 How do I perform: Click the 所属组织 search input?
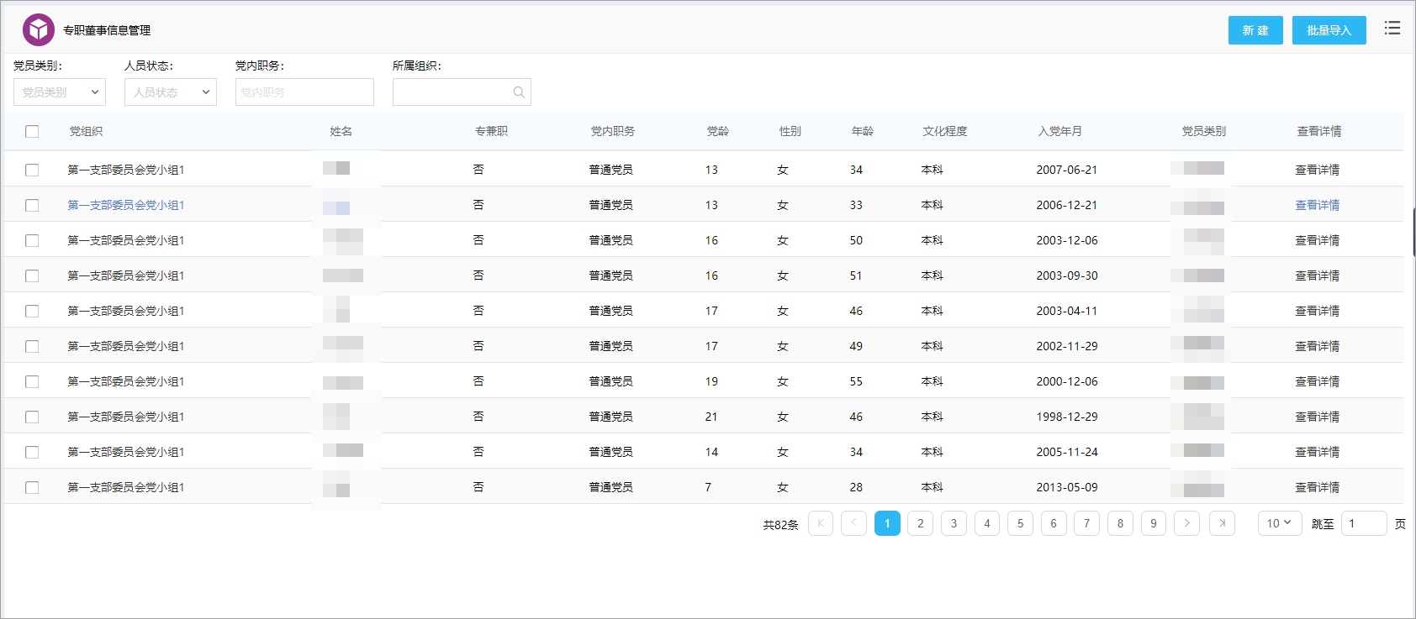click(x=462, y=92)
